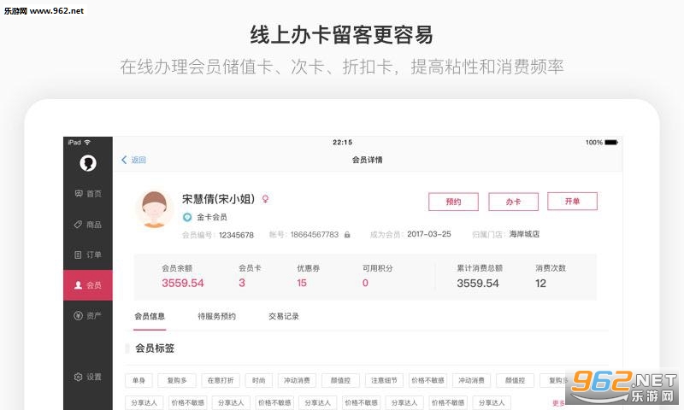Go to 首页 home in sidebar

pyautogui.click(x=88, y=193)
